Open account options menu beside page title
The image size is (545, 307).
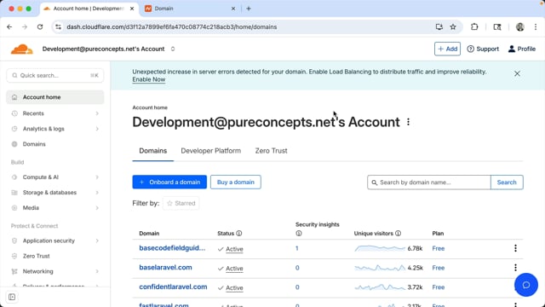[x=409, y=122]
